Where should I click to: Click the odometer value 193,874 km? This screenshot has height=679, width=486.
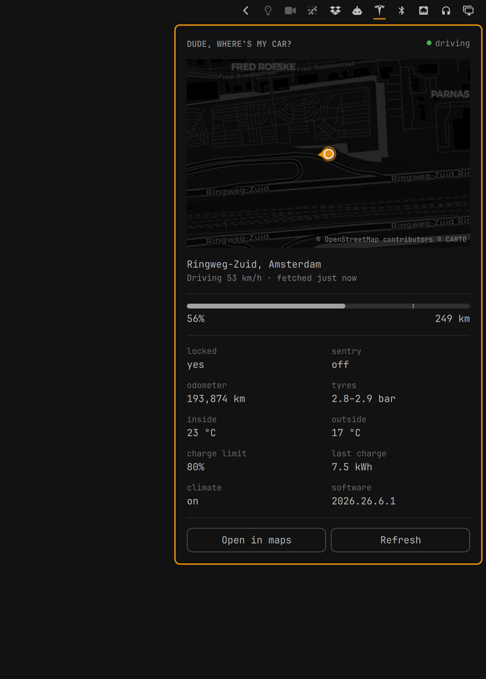(216, 399)
